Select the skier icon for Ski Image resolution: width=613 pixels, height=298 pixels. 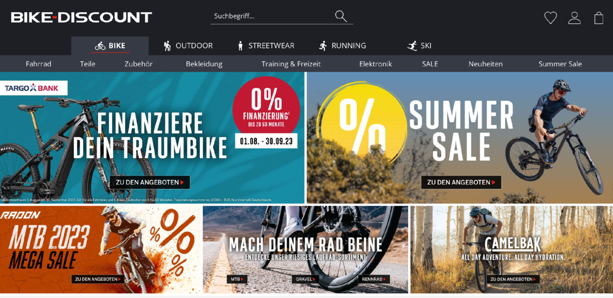pyautogui.click(x=412, y=46)
